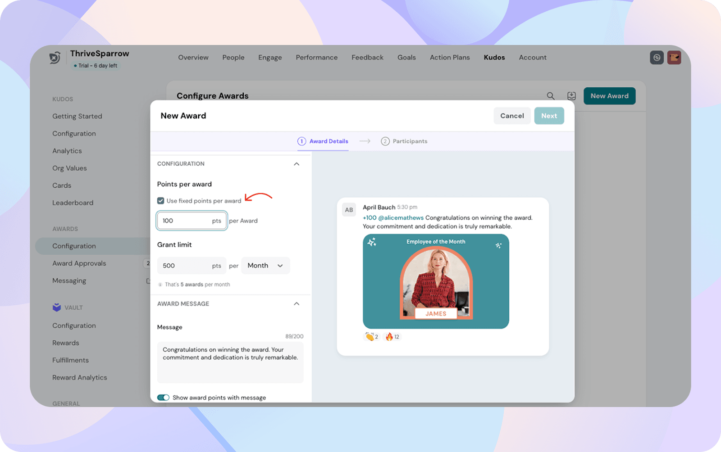
Task: Cancel the New Award dialog
Action: click(512, 116)
